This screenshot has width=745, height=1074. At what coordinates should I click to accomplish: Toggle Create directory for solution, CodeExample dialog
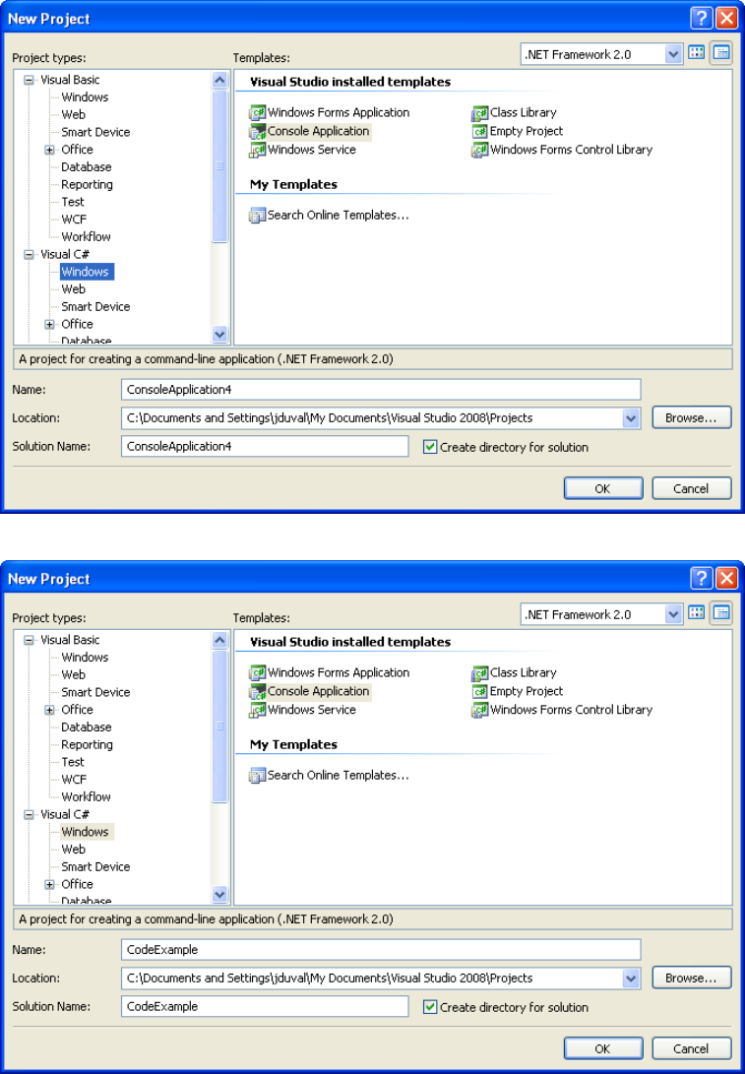click(430, 1008)
